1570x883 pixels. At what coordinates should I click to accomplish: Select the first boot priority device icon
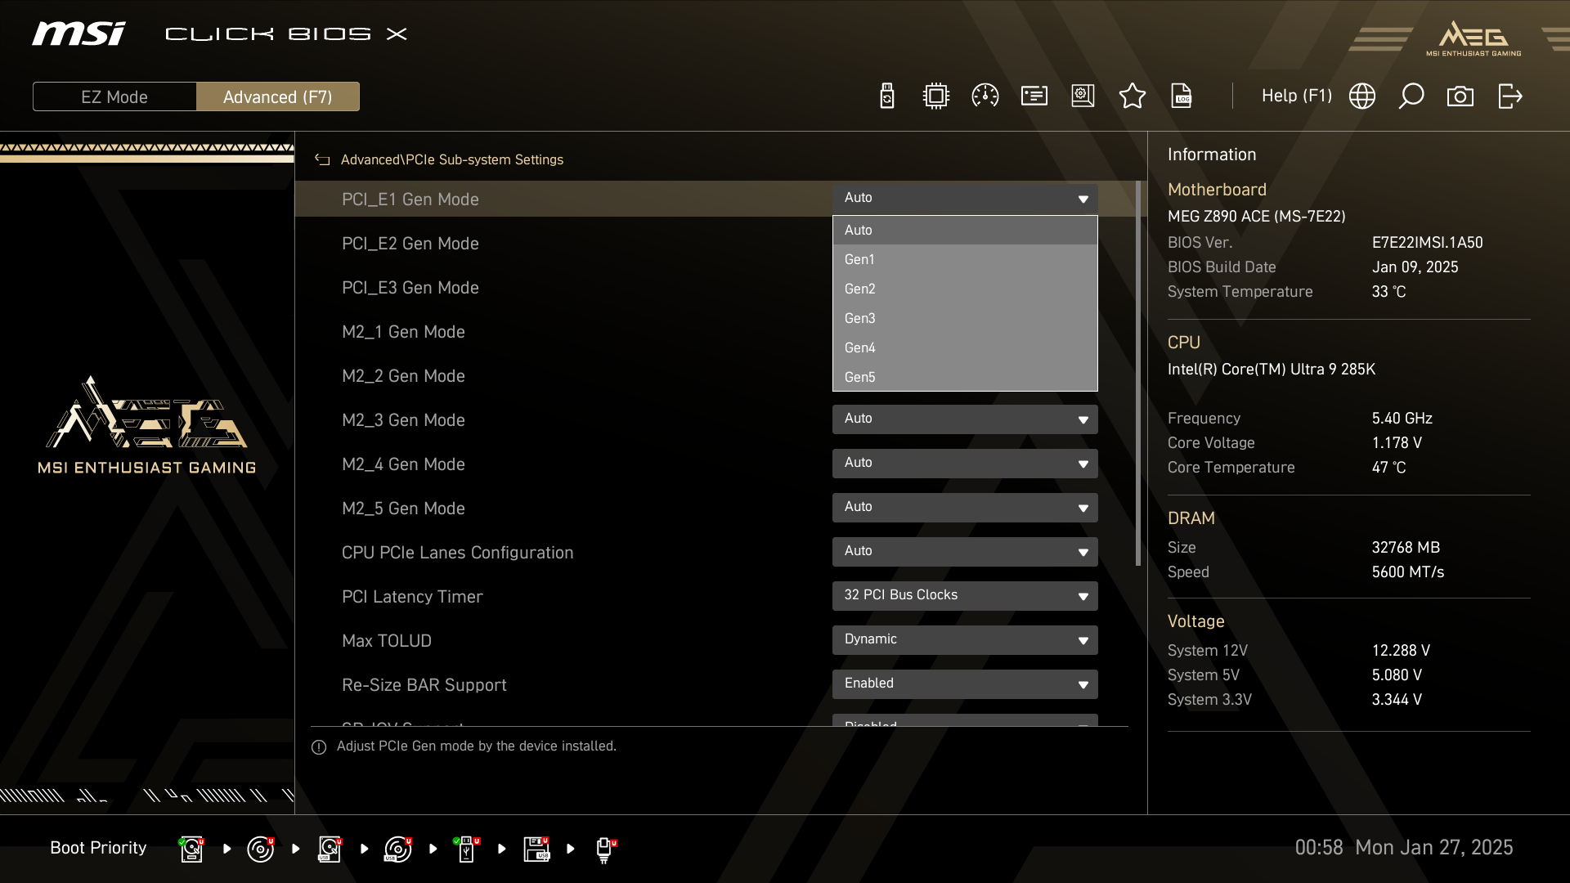coord(191,849)
